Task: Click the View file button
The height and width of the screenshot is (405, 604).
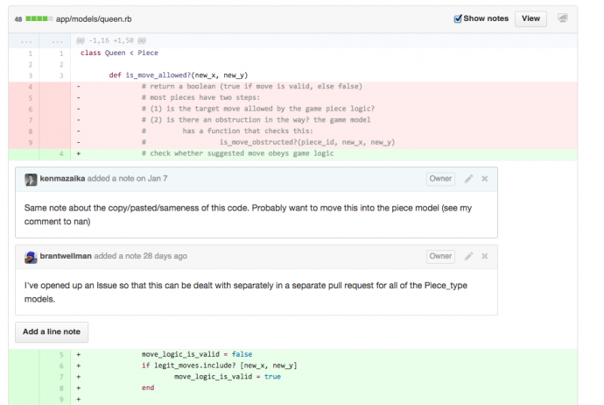Action: coord(530,18)
